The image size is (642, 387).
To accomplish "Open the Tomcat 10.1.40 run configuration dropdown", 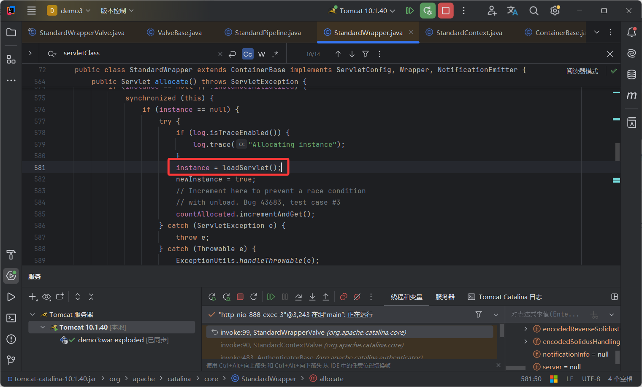I will click(361, 10).
